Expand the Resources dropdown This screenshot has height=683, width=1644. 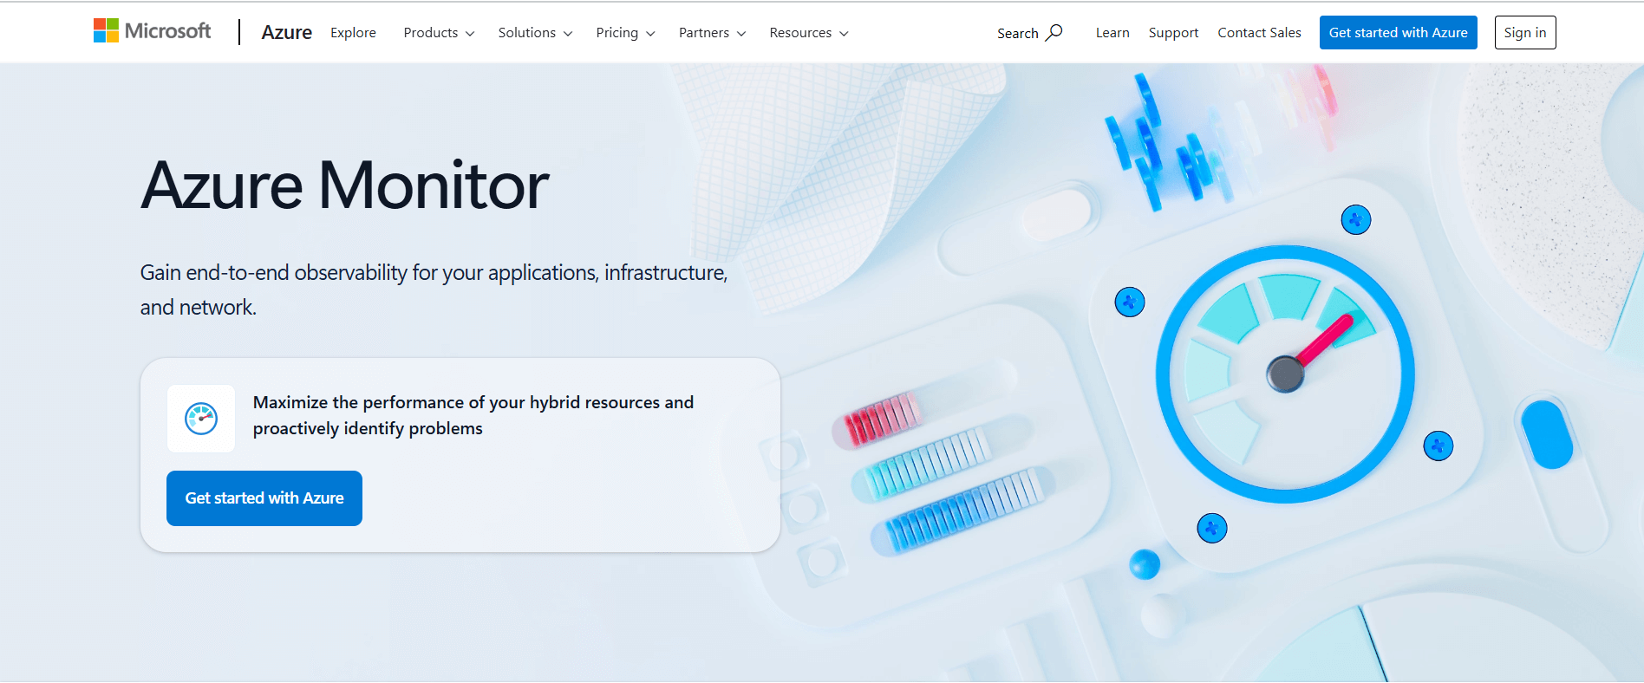point(809,33)
